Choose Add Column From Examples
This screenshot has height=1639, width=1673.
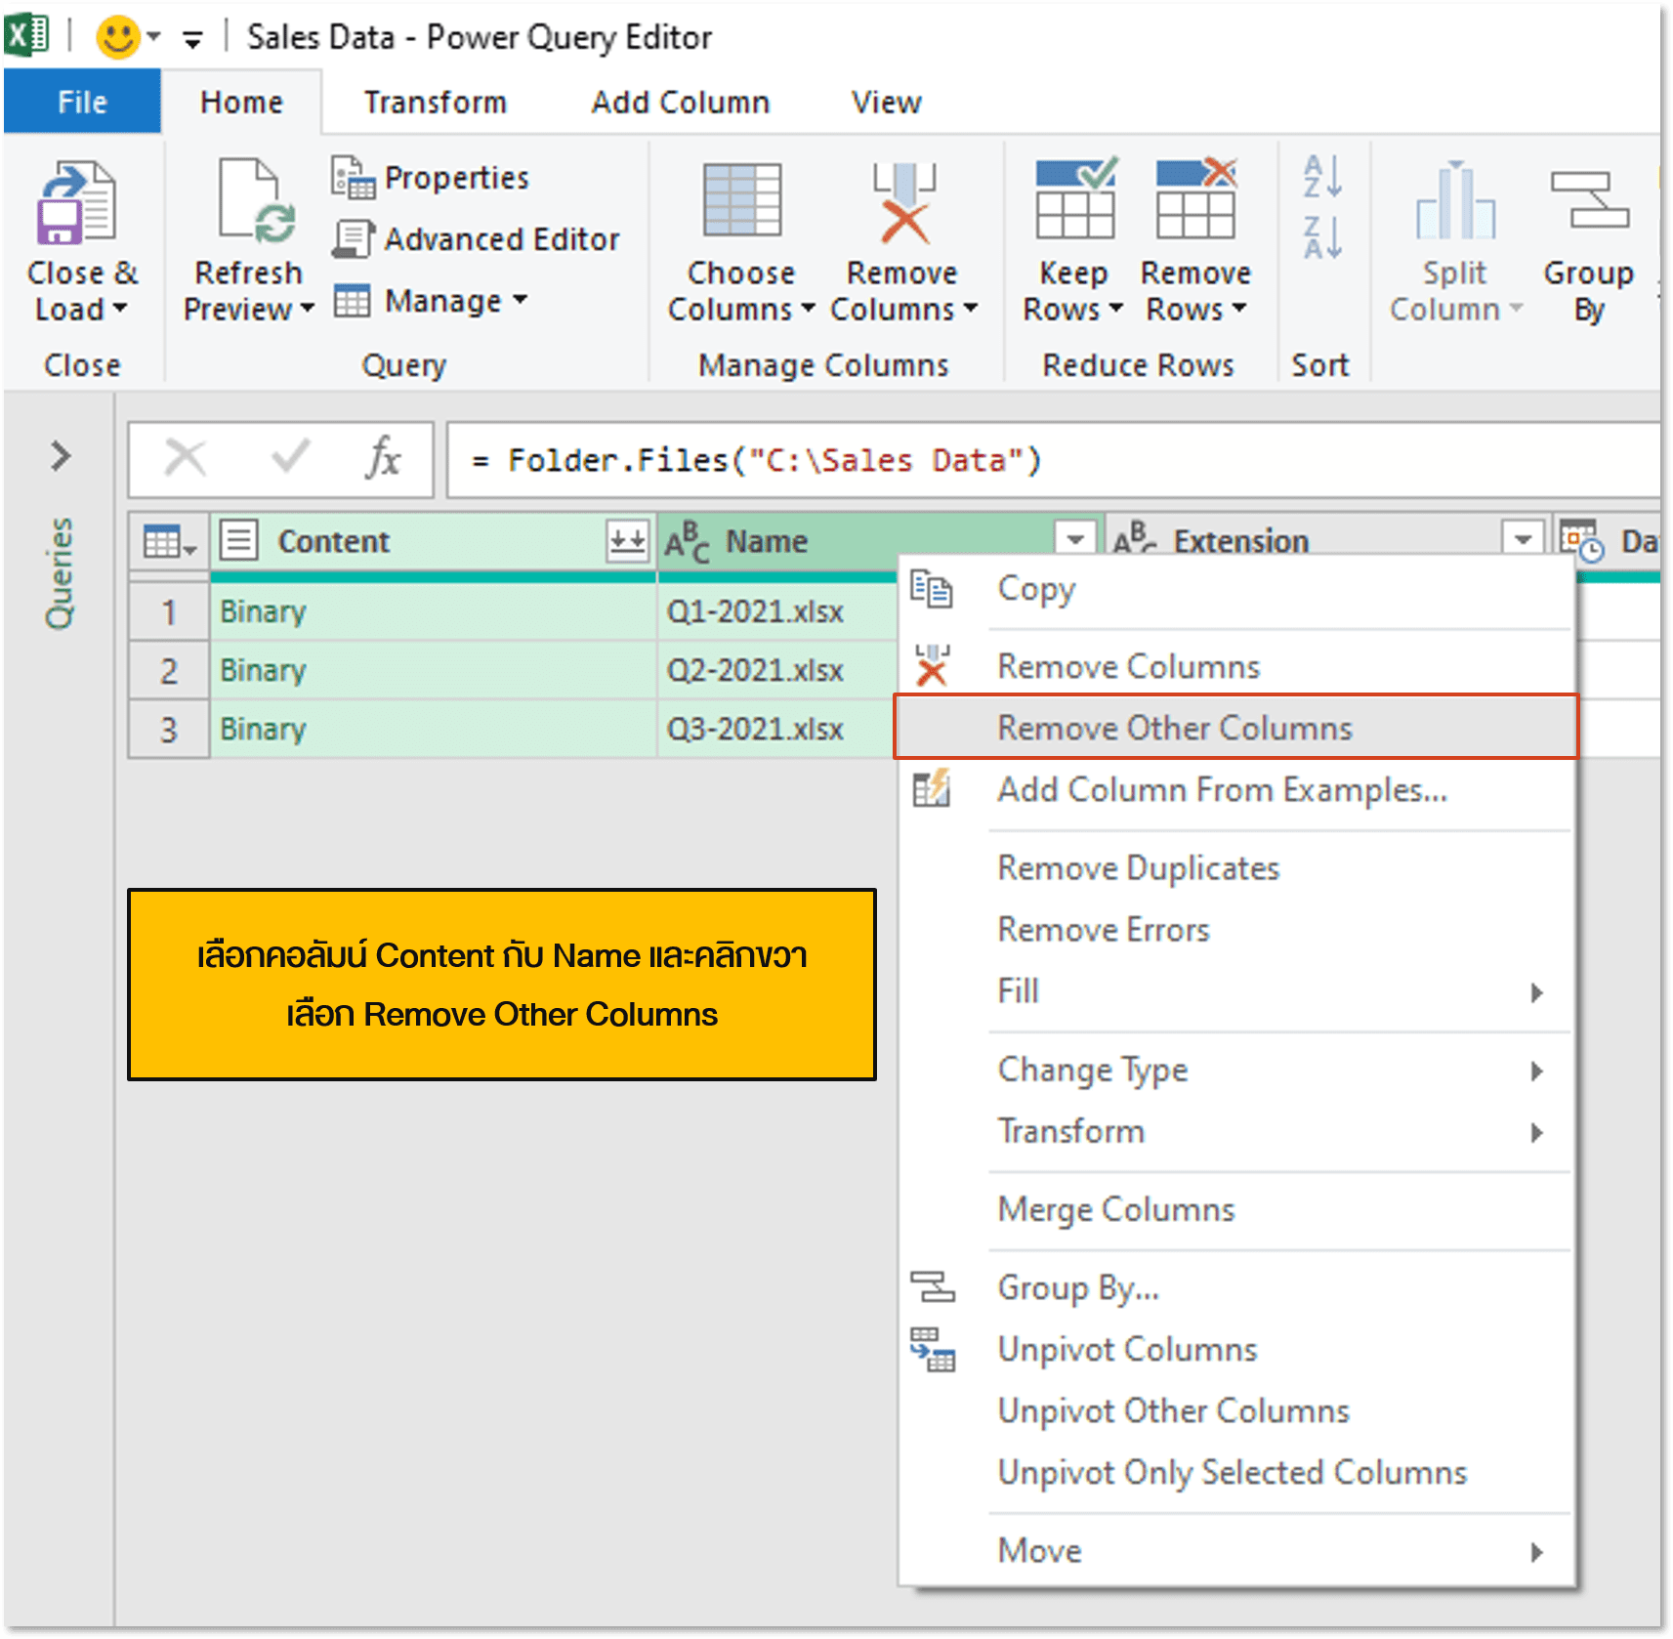[1221, 790]
